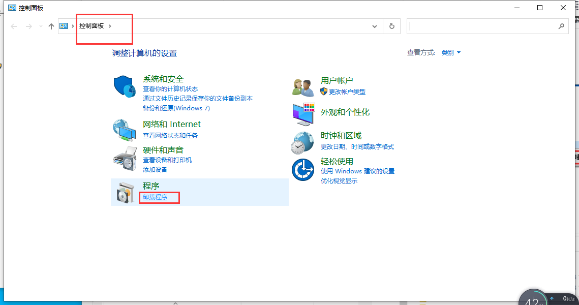579x305 pixels.
Task: Click the back navigation arrow chevron area
Action: pyautogui.click(x=14, y=26)
